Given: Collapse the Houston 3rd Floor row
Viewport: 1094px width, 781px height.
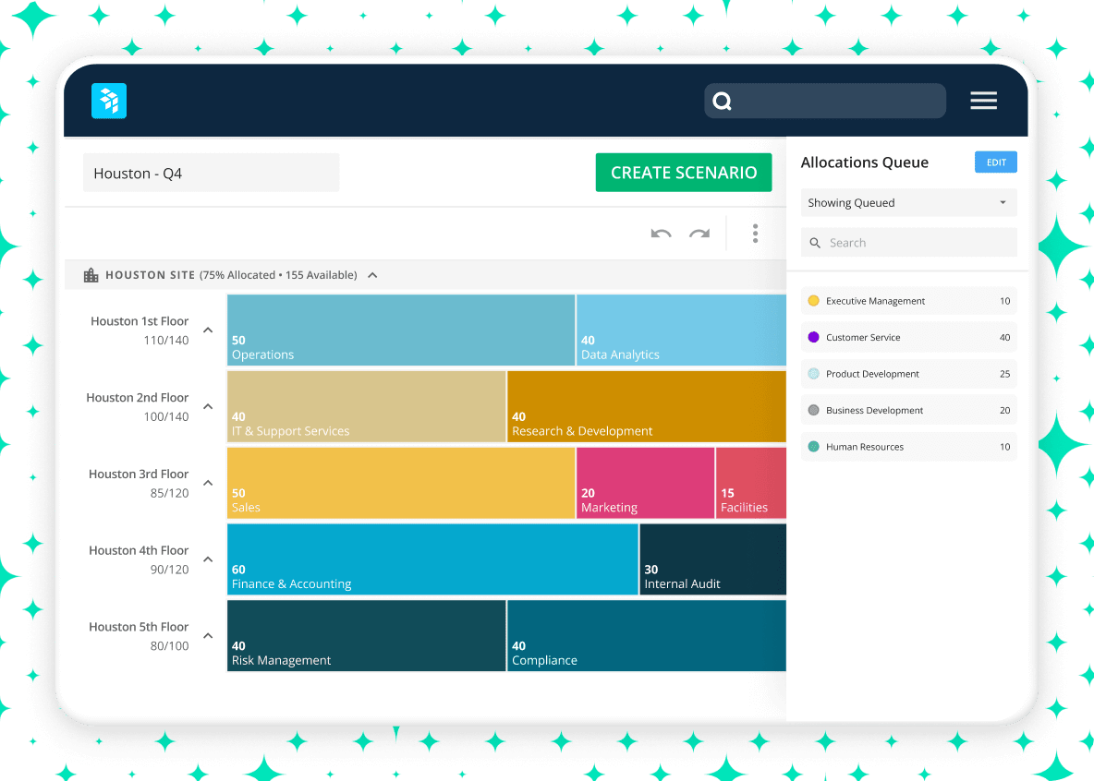Looking at the screenshot, I should click(208, 483).
